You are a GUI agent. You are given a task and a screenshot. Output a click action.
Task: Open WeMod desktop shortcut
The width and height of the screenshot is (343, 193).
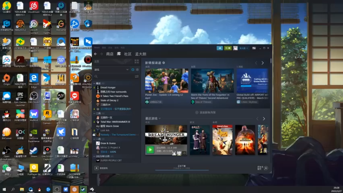[34, 115]
